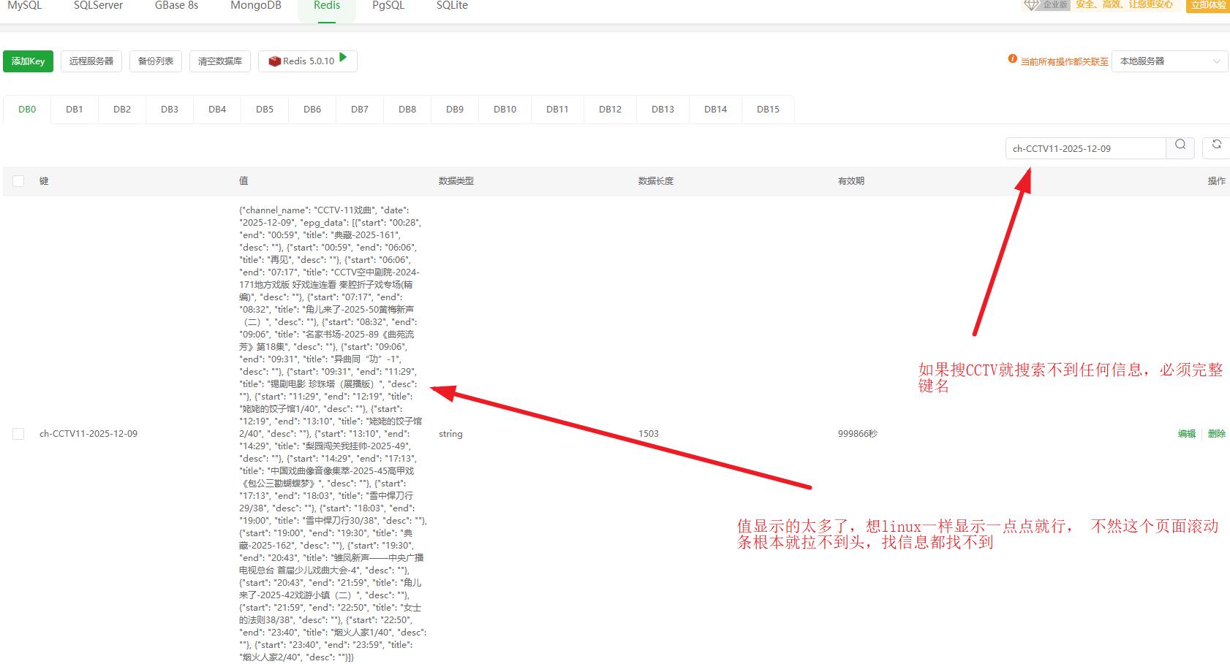
Task: Open the DB4 tab
Action: 217,110
